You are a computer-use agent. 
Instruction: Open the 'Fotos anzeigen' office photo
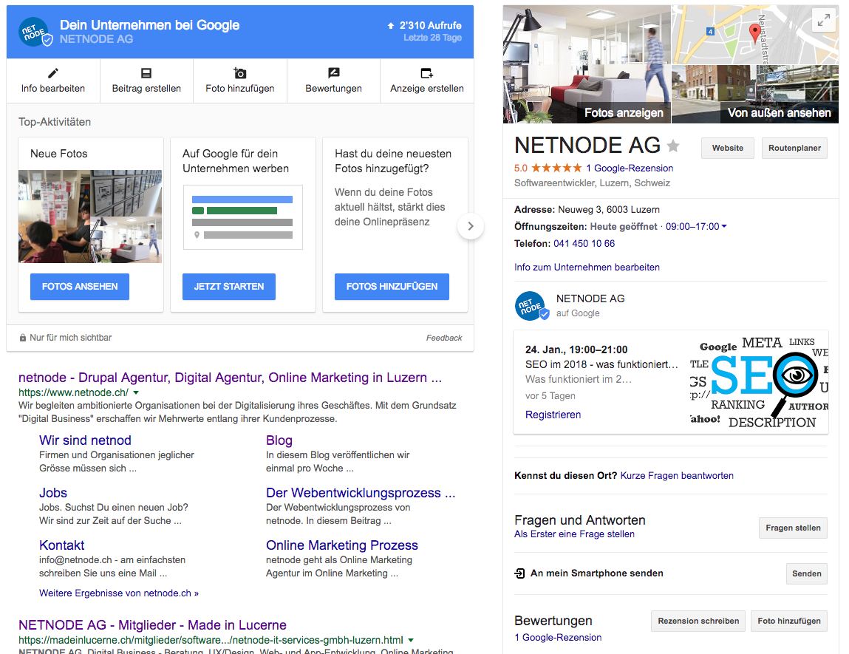[x=587, y=64]
